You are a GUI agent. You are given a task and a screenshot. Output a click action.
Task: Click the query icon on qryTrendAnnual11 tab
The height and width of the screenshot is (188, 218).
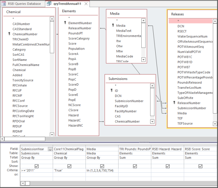click(49, 4)
